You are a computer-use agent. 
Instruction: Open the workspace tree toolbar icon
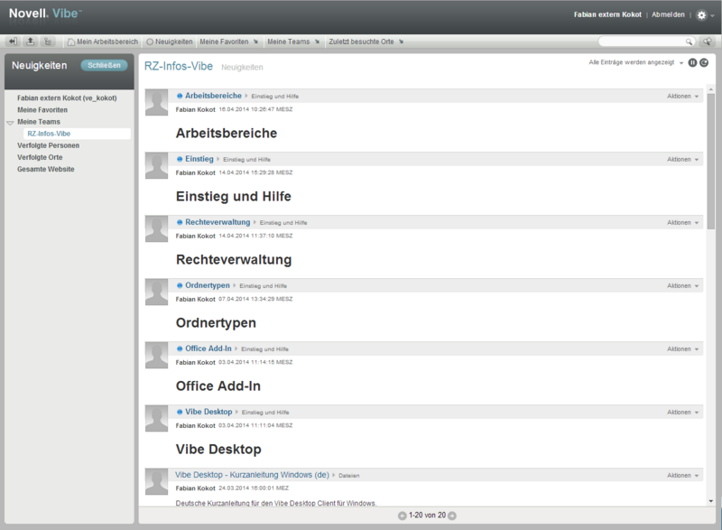48,42
